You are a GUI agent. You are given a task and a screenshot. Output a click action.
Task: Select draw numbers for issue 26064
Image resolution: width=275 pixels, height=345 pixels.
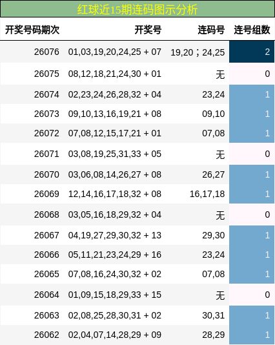tap(115, 295)
